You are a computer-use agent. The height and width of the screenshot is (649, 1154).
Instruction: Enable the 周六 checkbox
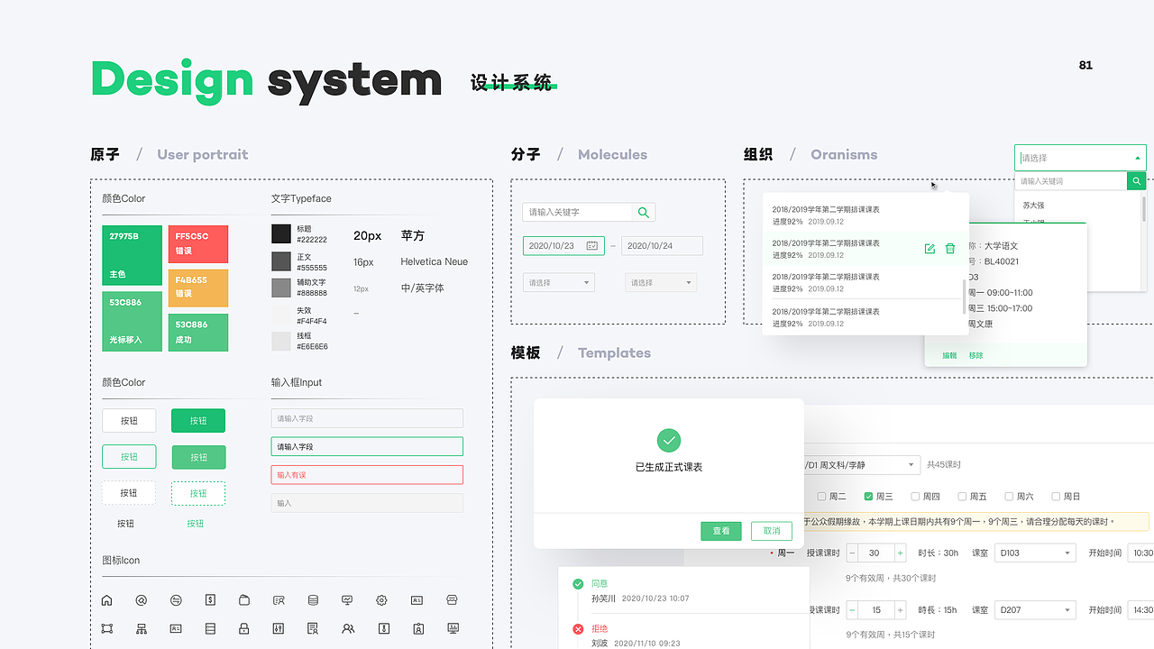pos(1009,496)
